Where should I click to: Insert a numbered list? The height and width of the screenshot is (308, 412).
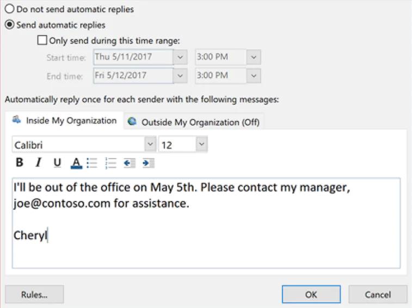click(110, 162)
